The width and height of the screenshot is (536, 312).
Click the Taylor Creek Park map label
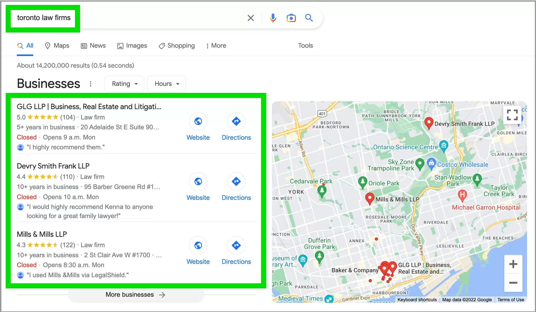499,191
